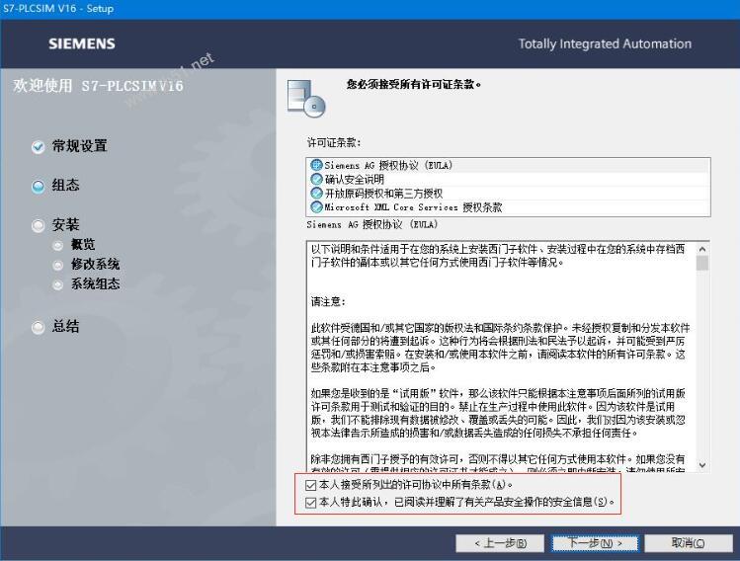Open the 总结 step

pos(65,327)
